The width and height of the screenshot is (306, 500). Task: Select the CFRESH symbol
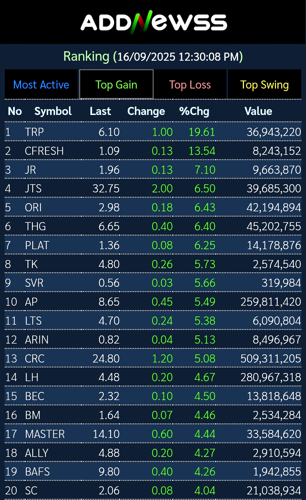pyautogui.click(x=44, y=151)
